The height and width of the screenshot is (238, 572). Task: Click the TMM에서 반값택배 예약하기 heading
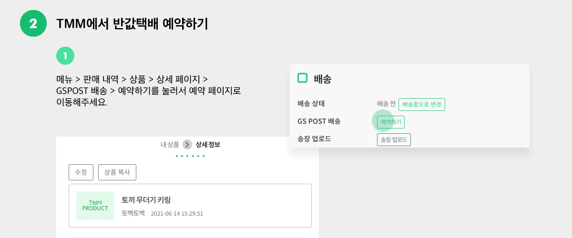pyautogui.click(x=132, y=24)
